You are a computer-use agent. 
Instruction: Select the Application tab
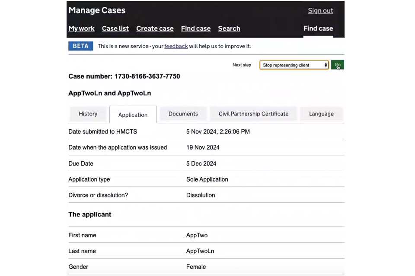pos(133,115)
